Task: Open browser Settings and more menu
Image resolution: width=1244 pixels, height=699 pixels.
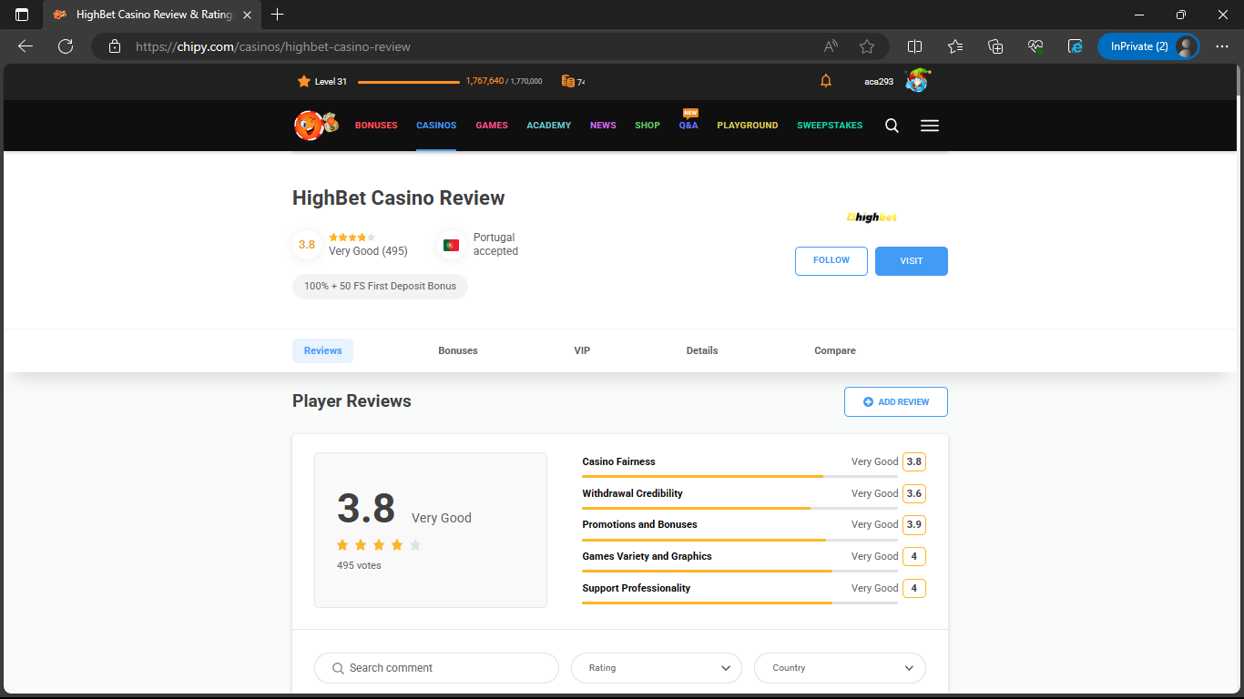Action: click(x=1222, y=46)
